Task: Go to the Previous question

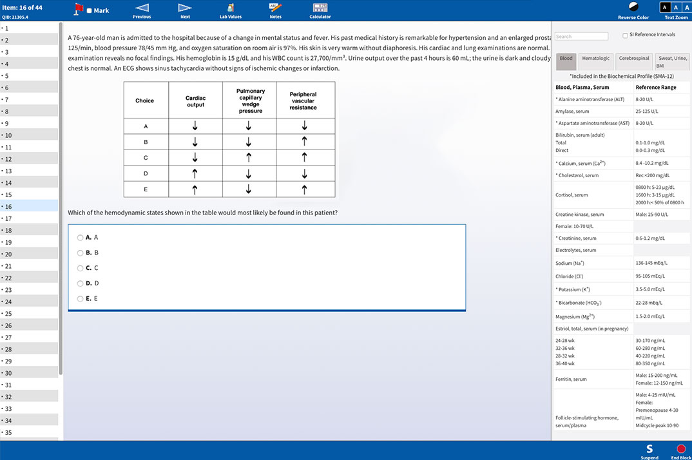Action: (142, 10)
